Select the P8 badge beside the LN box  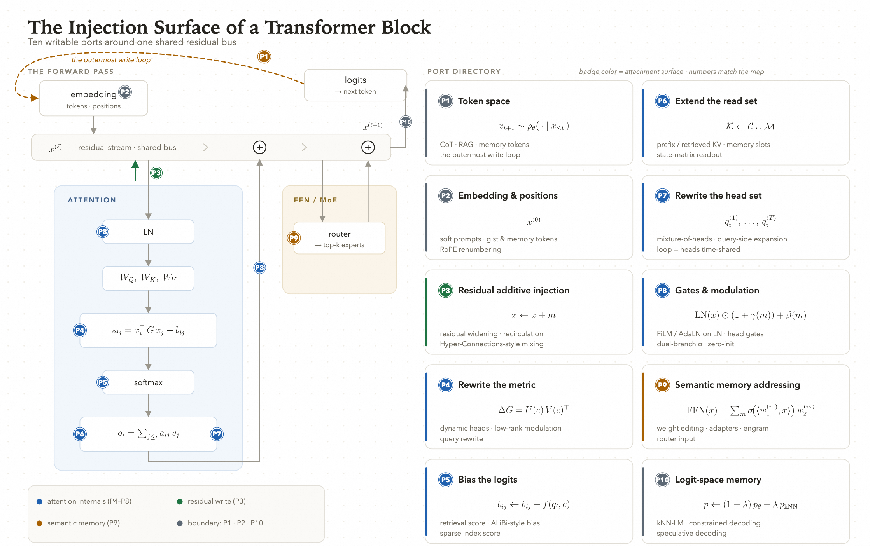click(x=103, y=232)
